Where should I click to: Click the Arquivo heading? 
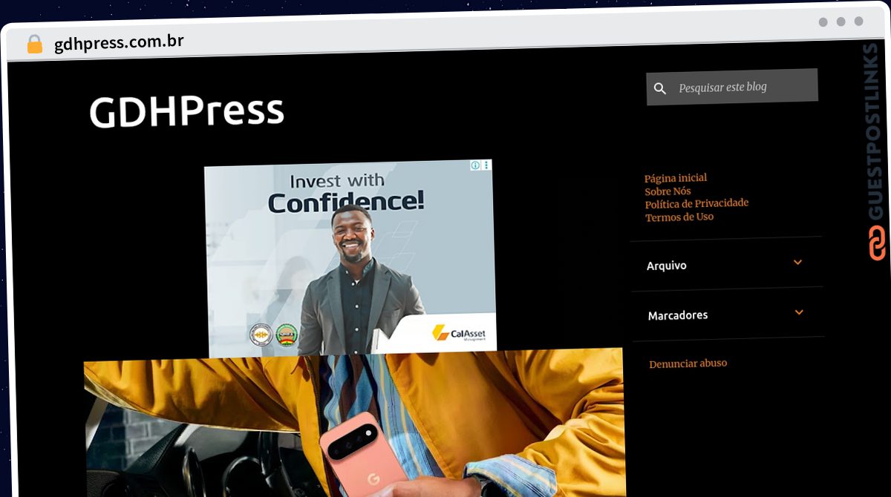click(667, 266)
